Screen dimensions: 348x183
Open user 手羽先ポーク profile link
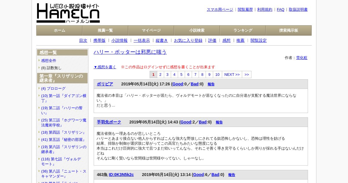[x=109, y=122]
